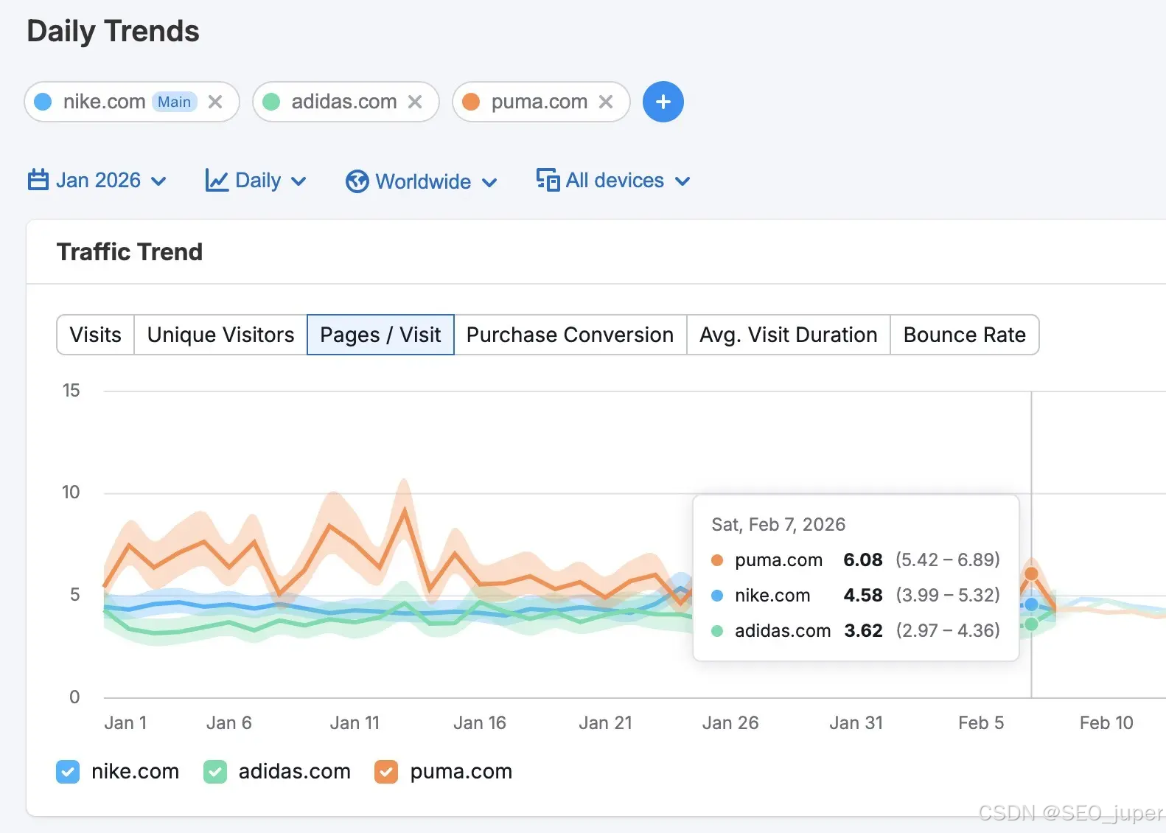Screen dimensions: 1166x833
Task: Click the line chart icon beside Daily
Action: [217, 181]
